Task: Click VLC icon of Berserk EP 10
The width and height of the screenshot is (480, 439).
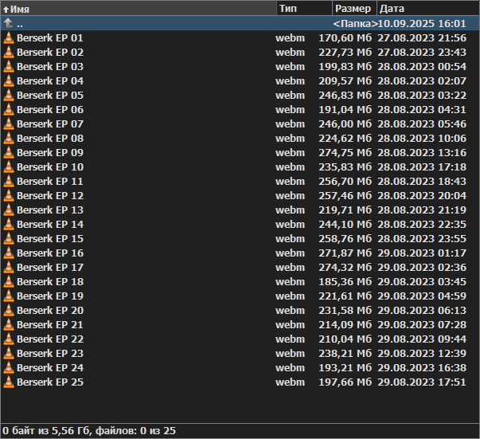Action: [x=9, y=167]
